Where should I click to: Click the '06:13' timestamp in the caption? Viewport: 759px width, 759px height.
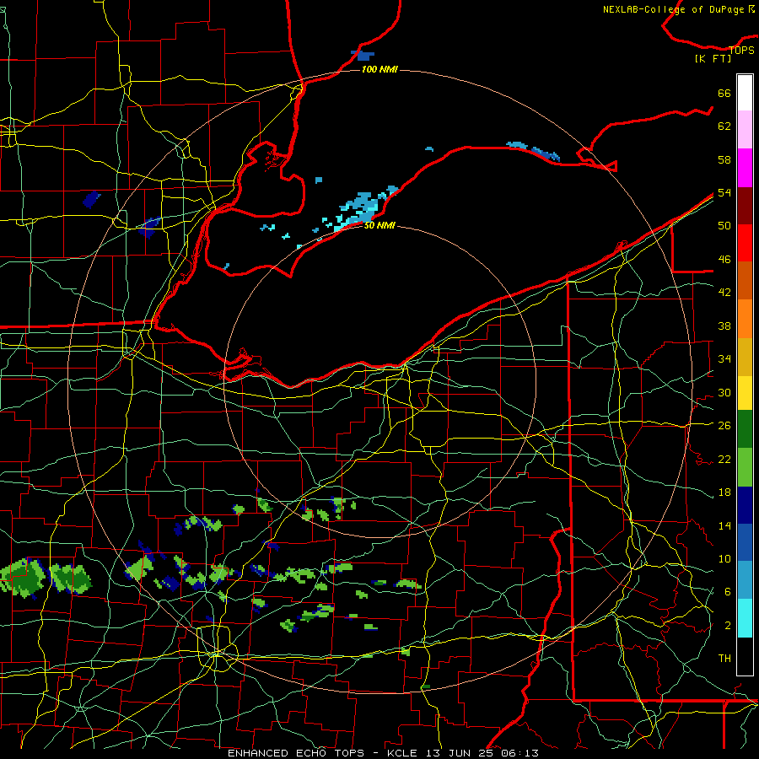tap(520, 753)
